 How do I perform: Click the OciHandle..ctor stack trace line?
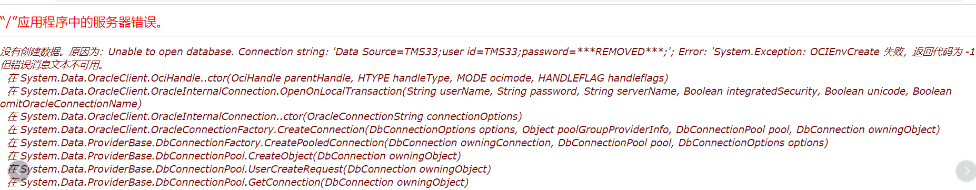337,78
